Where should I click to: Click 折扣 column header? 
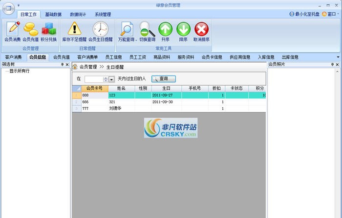pos(216,88)
